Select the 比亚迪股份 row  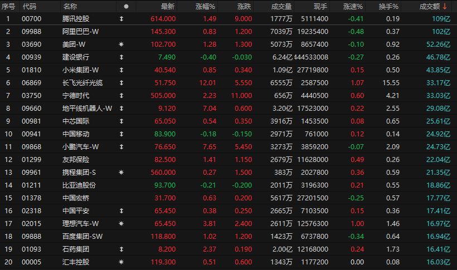pos(229,185)
